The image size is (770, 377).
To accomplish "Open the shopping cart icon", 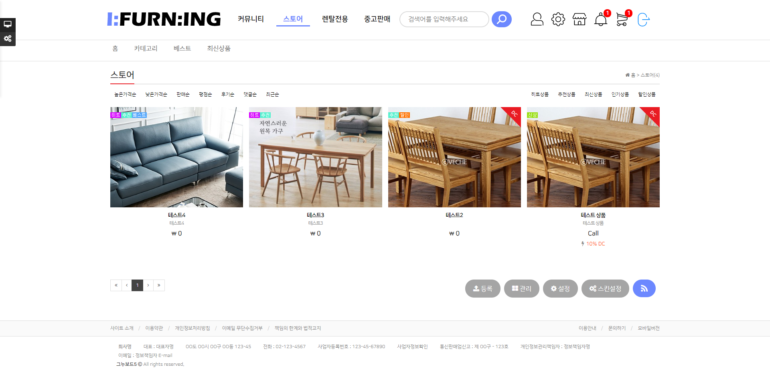I will [622, 19].
